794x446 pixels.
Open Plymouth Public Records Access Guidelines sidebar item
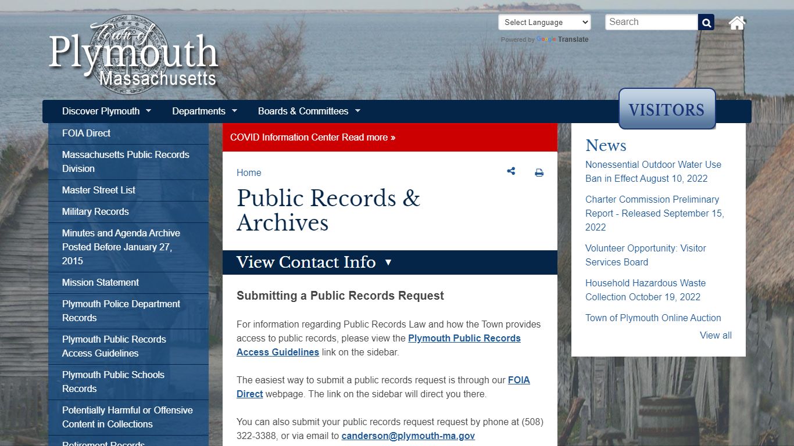128,347
